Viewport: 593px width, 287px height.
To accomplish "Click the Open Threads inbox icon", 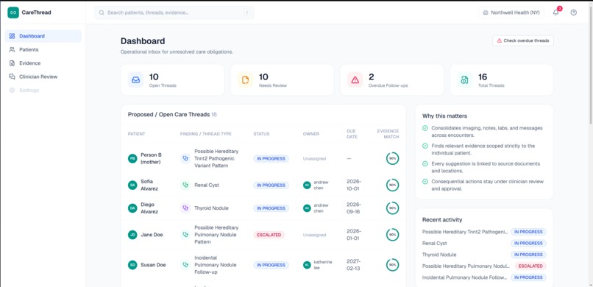I will pos(136,79).
